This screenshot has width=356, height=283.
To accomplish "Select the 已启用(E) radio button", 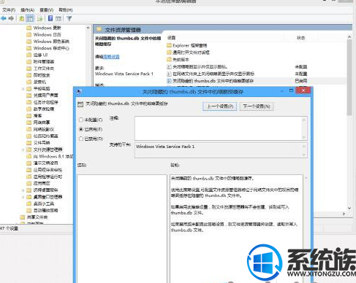I will pyautogui.click(x=81, y=129).
